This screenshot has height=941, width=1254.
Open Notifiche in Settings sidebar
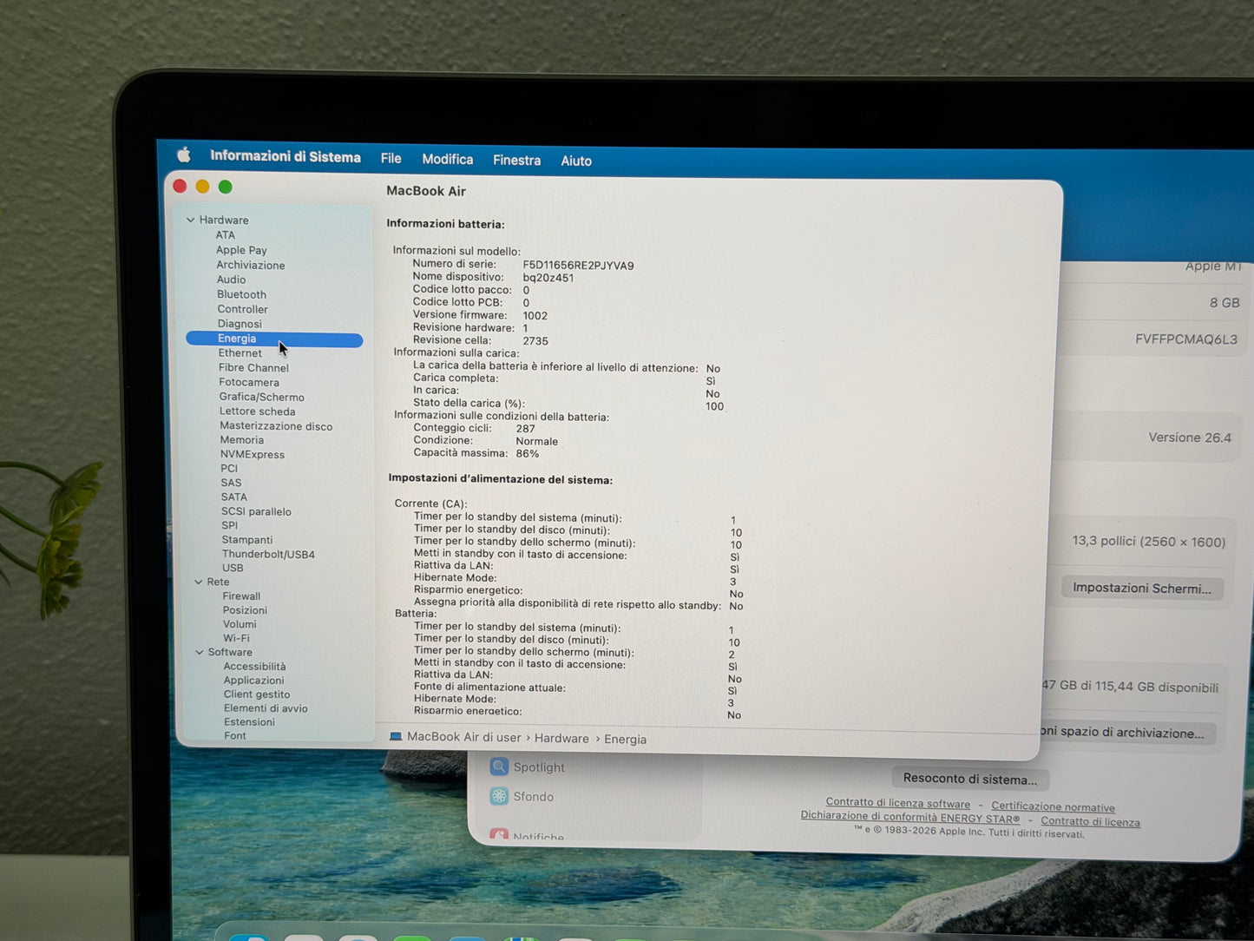coord(528,837)
